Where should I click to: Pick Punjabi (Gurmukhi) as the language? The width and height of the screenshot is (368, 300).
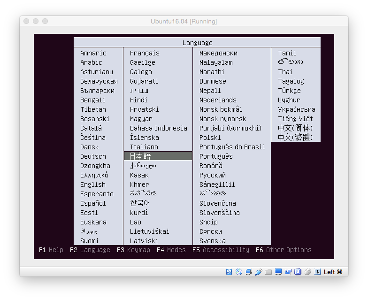pos(230,128)
